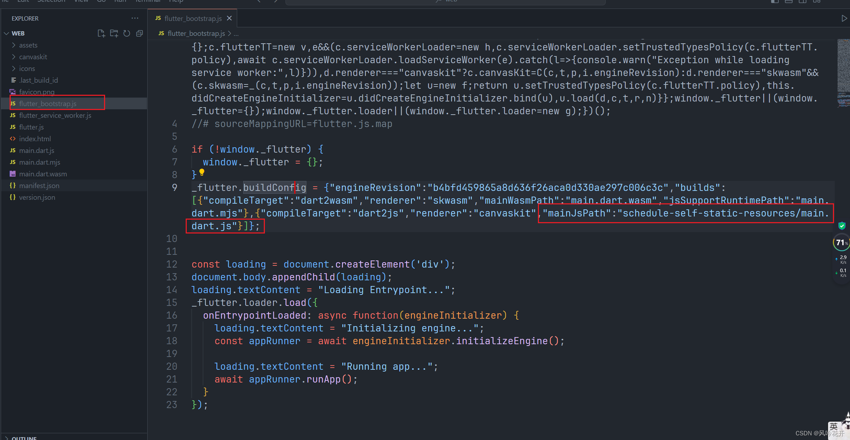Click line number 9 in the gutter

(174, 187)
